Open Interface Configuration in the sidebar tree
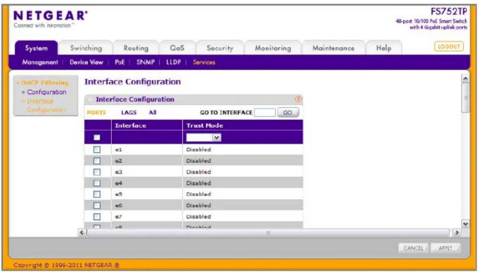479x272 pixels. pos(46,105)
